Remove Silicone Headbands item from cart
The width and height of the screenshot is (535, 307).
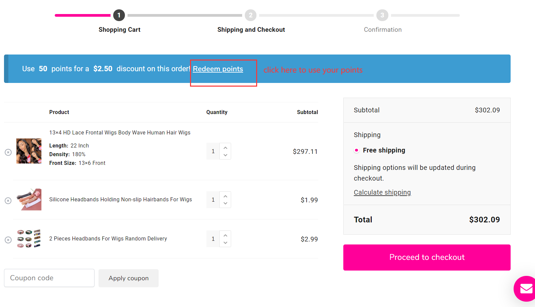pos(8,200)
